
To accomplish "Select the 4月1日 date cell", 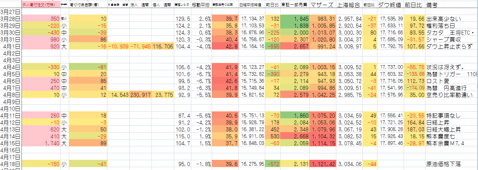I will coord(11,46).
